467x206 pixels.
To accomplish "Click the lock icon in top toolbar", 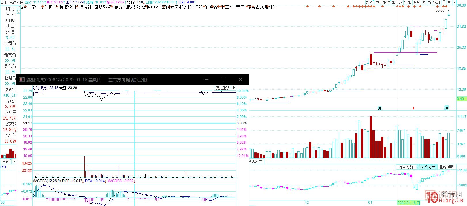I will [444, 2].
